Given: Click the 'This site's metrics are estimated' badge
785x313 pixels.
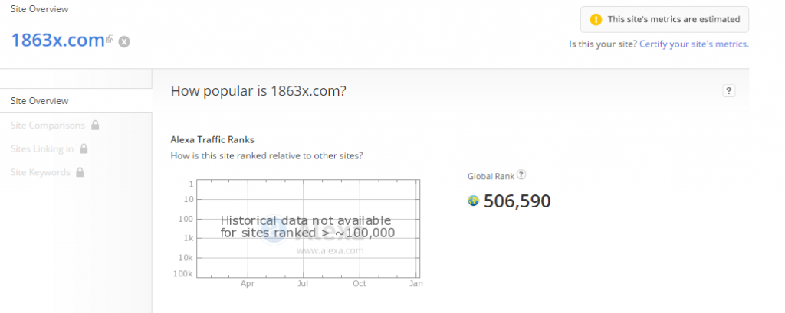Looking at the screenshot, I should [x=665, y=19].
